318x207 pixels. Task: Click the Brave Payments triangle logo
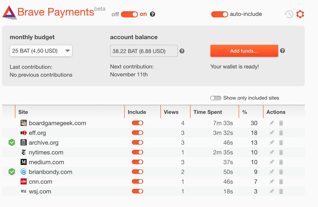10,12
